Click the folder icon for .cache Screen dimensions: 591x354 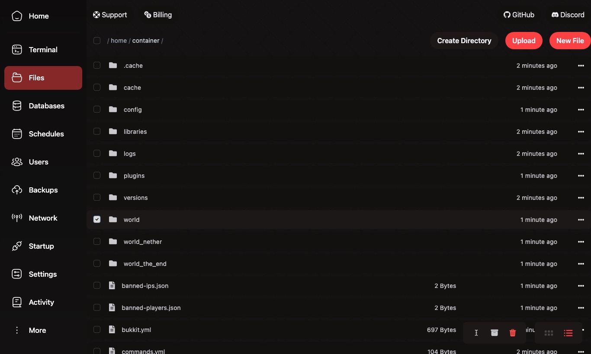[113, 65]
